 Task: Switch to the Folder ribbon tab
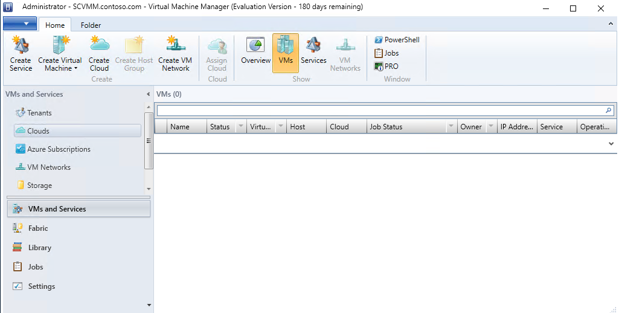(x=91, y=25)
